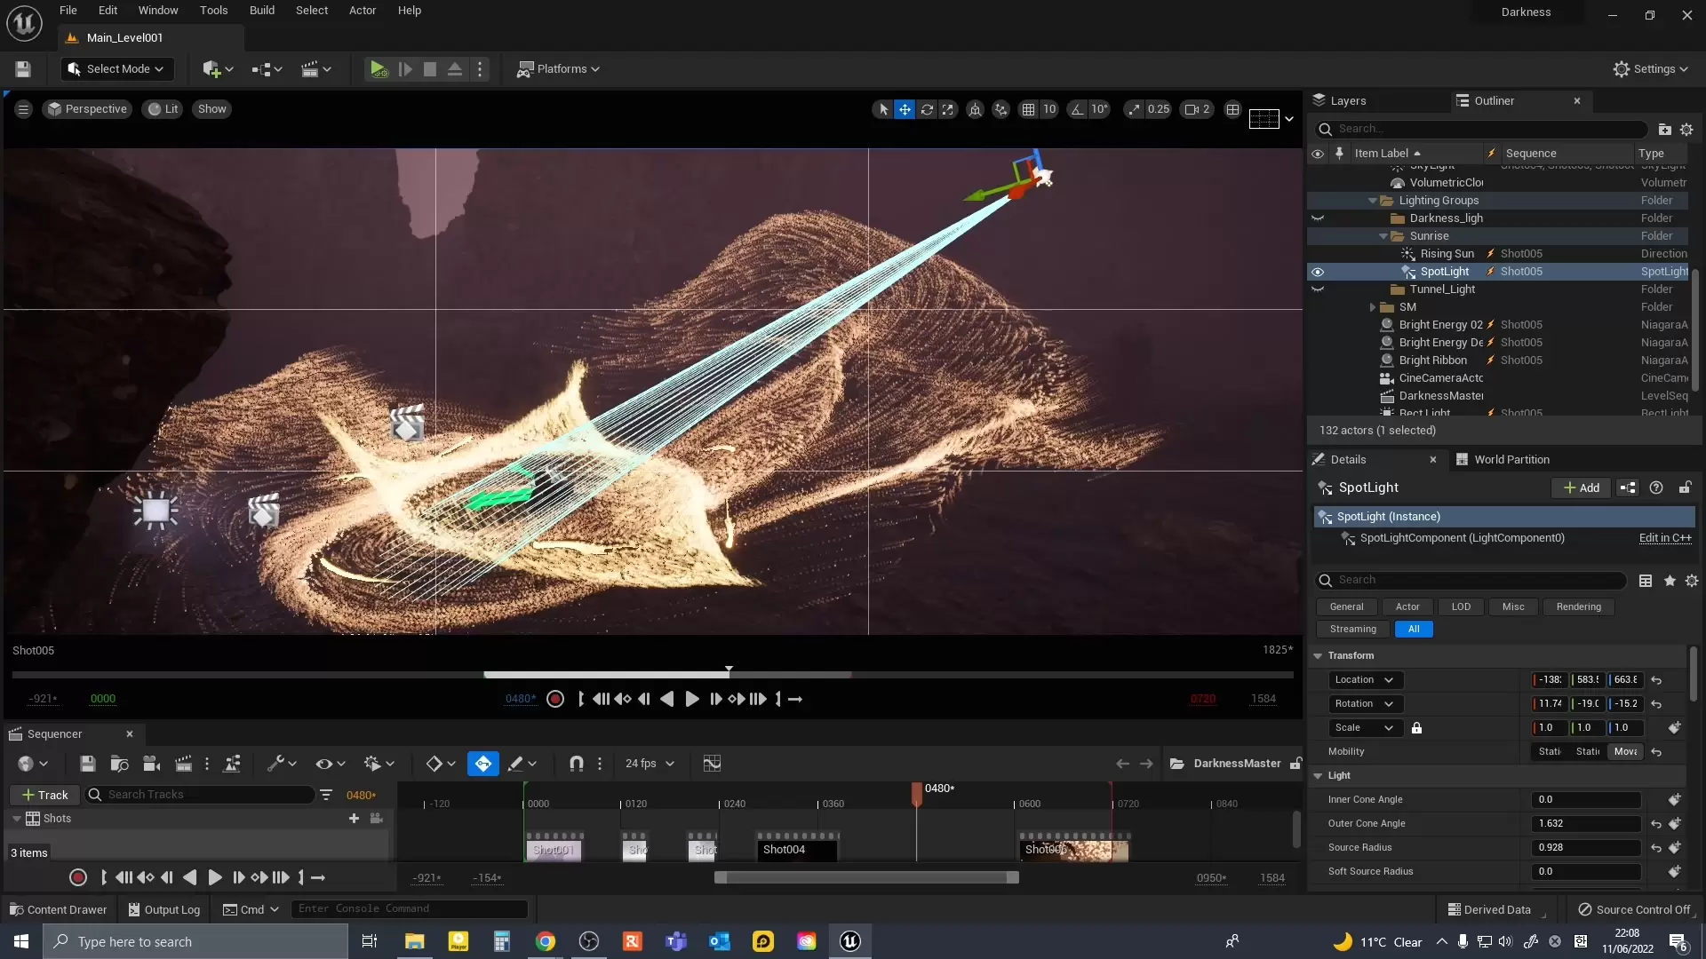Image resolution: width=1706 pixels, height=959 pixels.
Task: Select the rotate transform gizmo tool
Action: coord(927,109)
